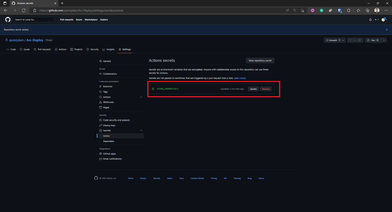This screenshot has height=212, width=392.
Task: Open the grey stacked-pages extension icon
Action: click(331, 10)
